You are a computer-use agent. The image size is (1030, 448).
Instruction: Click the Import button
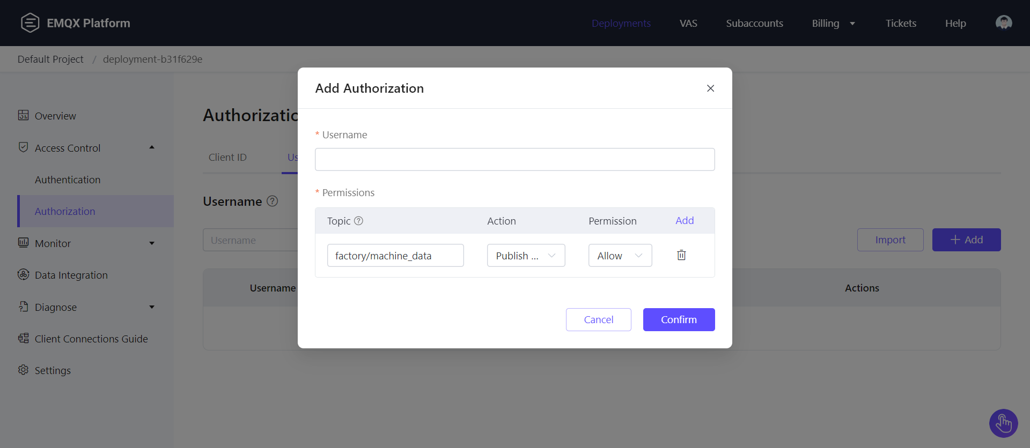[890, 240]
